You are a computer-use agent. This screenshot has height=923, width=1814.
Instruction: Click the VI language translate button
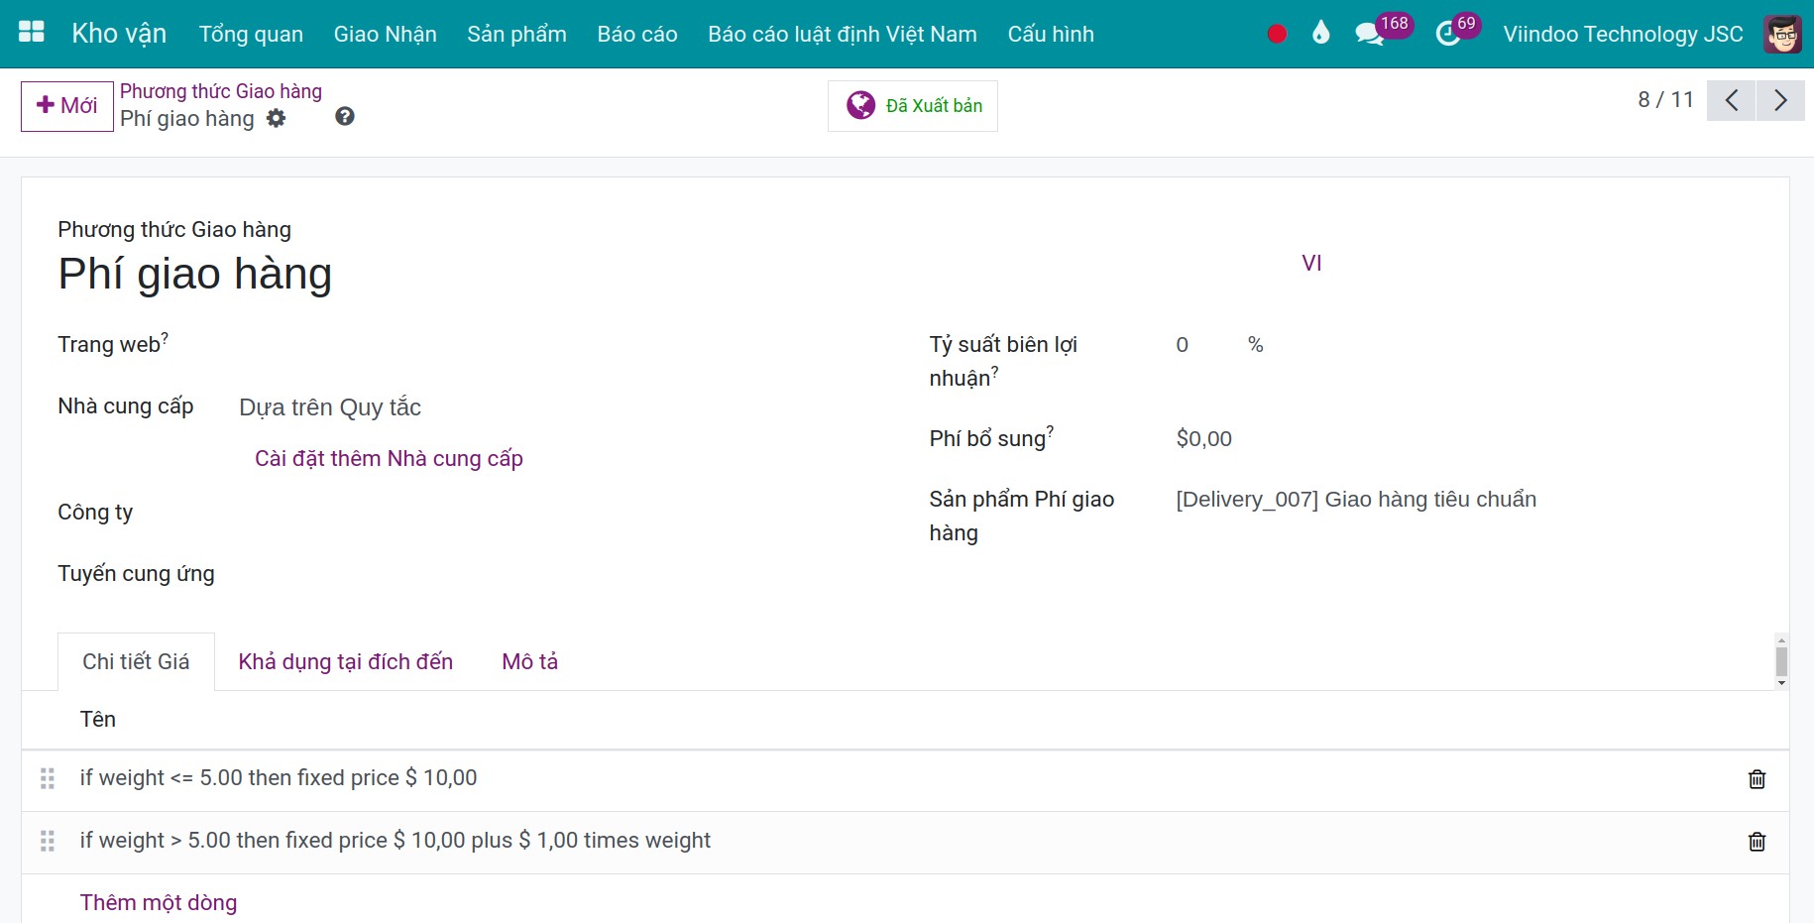click(x=1311, y=264)
